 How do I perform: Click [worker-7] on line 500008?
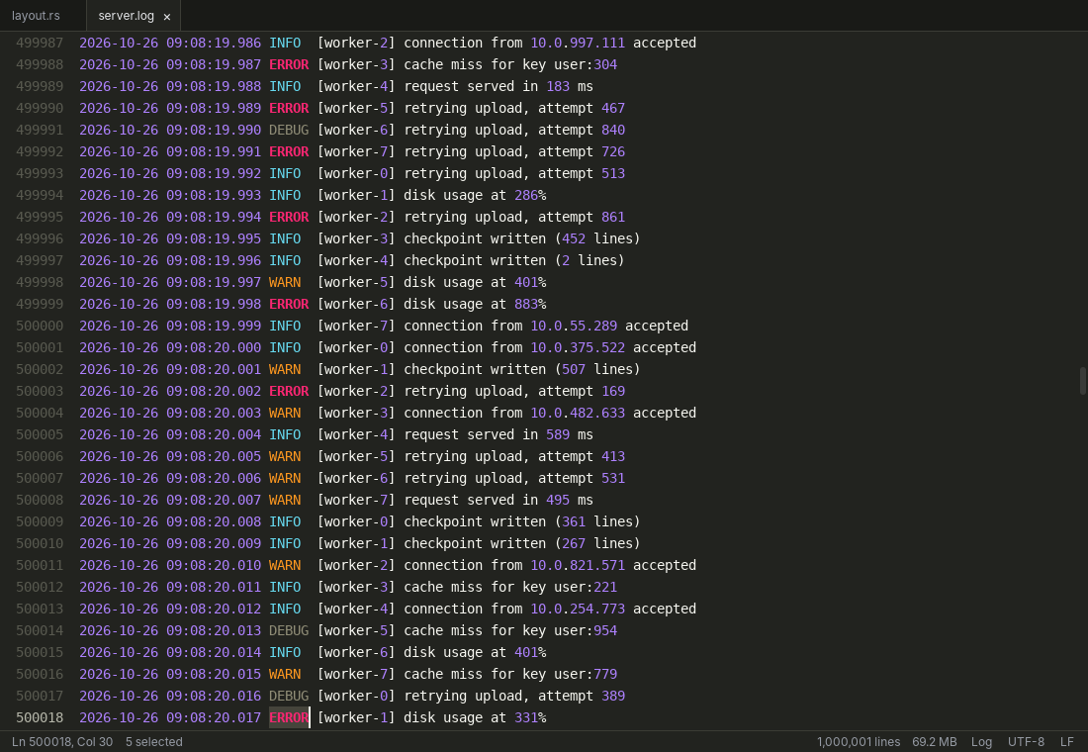(x=356, y=500)
